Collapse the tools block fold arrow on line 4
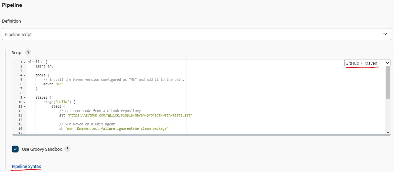The height and width of the screenshot is (172, 394). click(25, 75)
